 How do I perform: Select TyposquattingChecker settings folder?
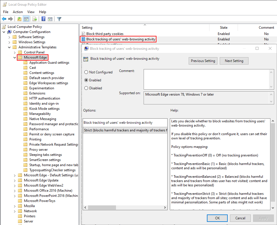(x=52, y=170)
